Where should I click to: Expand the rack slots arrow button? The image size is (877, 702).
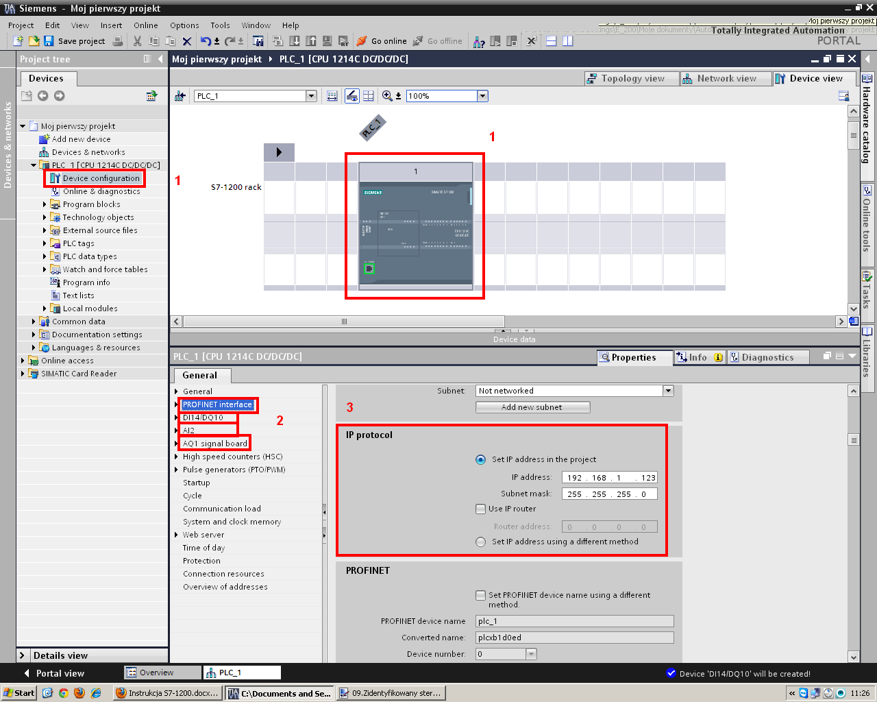click(x=279, y=152)
